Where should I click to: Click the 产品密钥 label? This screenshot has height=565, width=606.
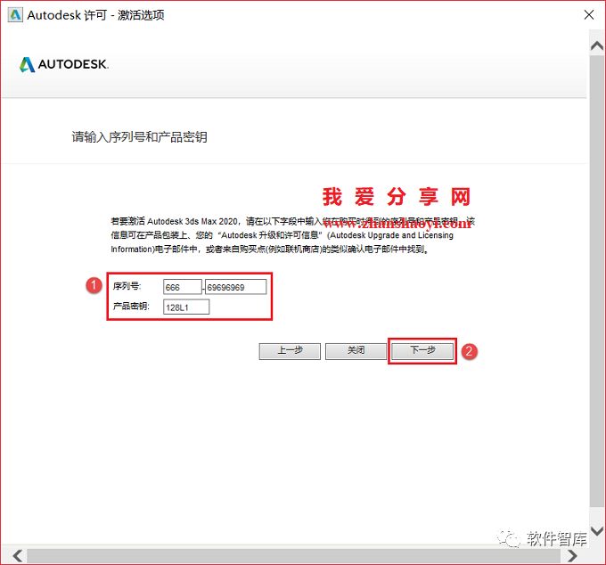click(x=131, y=307)
